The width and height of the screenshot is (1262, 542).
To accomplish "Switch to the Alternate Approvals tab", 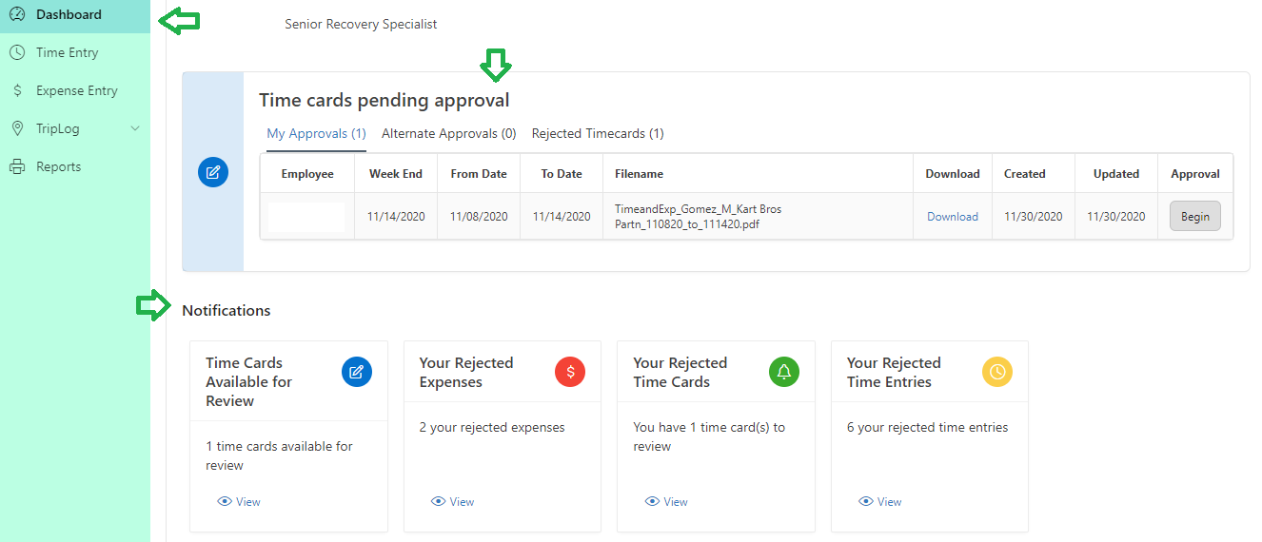I will click(449, 134).
